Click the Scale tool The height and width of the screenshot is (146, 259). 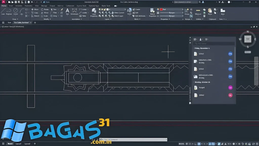tap(44, 16)
